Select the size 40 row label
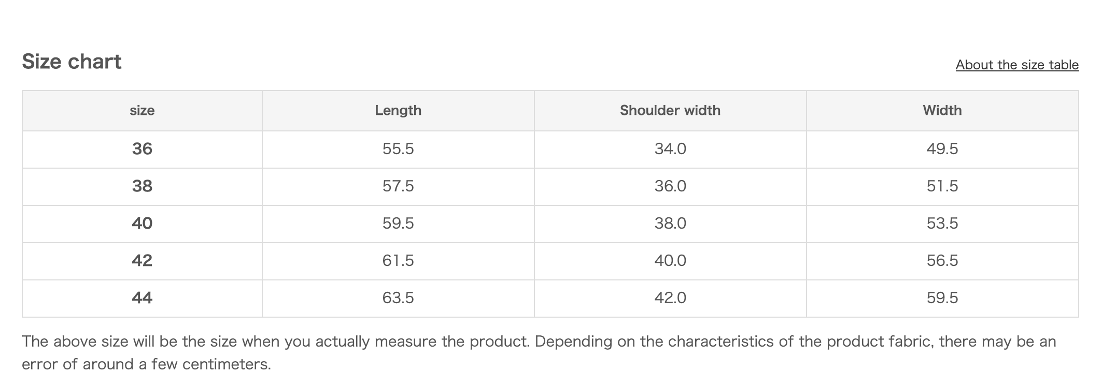 tap(142, 224)
